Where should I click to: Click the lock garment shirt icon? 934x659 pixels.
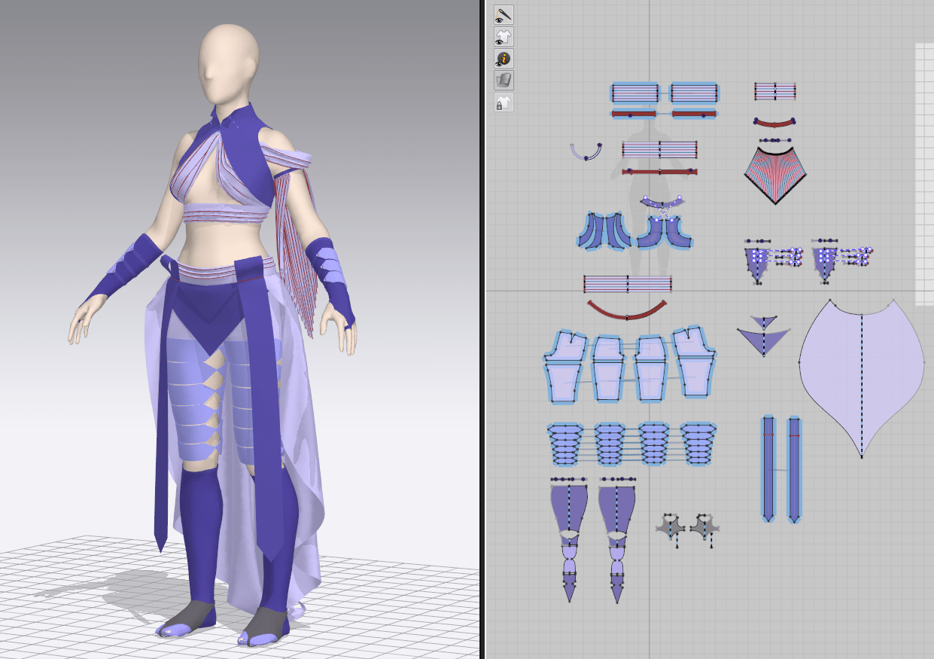point(504,102)
